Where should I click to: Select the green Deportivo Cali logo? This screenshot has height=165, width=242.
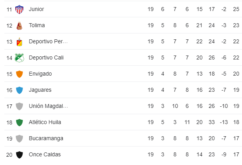(19, 58)
